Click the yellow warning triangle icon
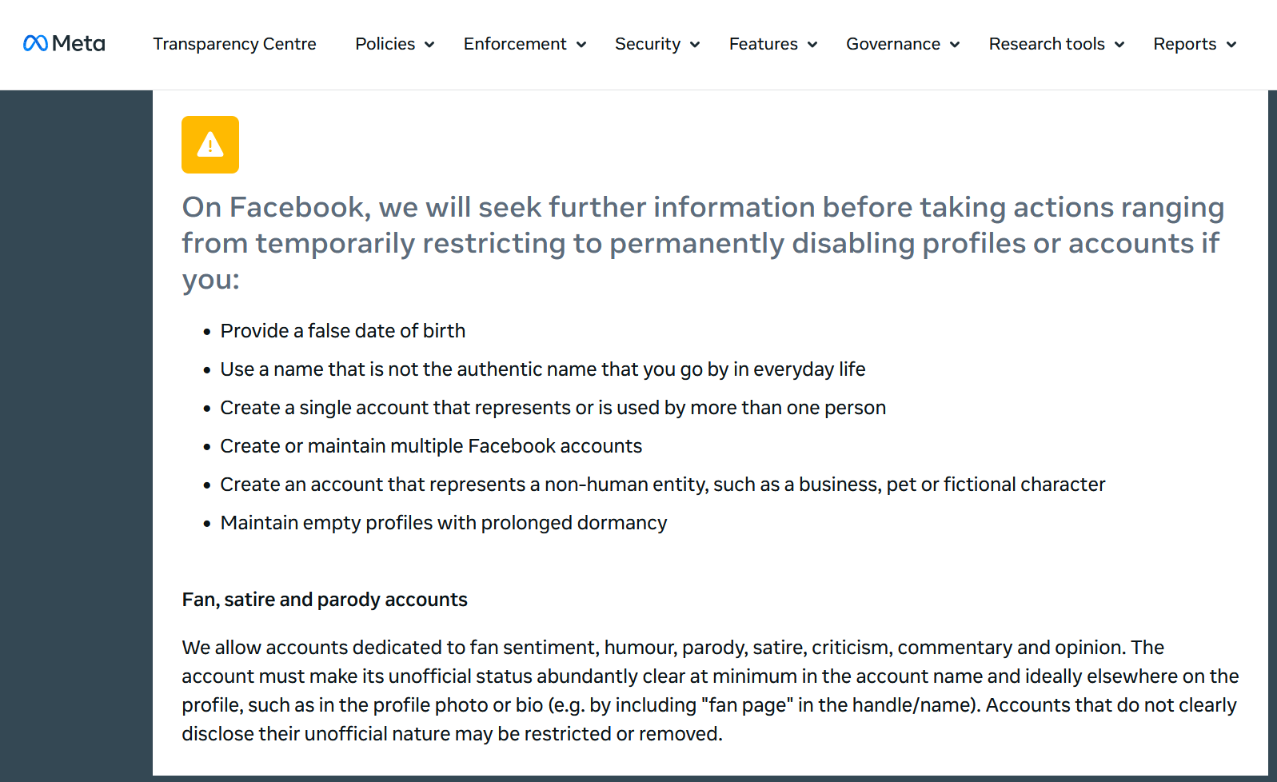Viewport: 1277px width, 782px height. point(210,145)
